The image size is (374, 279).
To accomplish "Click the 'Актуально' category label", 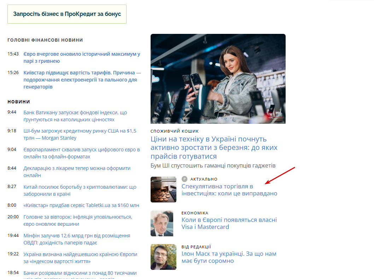I will [x=204, y=179].
